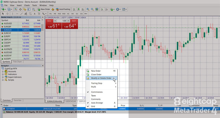Toggle chart shift icon

(x=106, y=9)
